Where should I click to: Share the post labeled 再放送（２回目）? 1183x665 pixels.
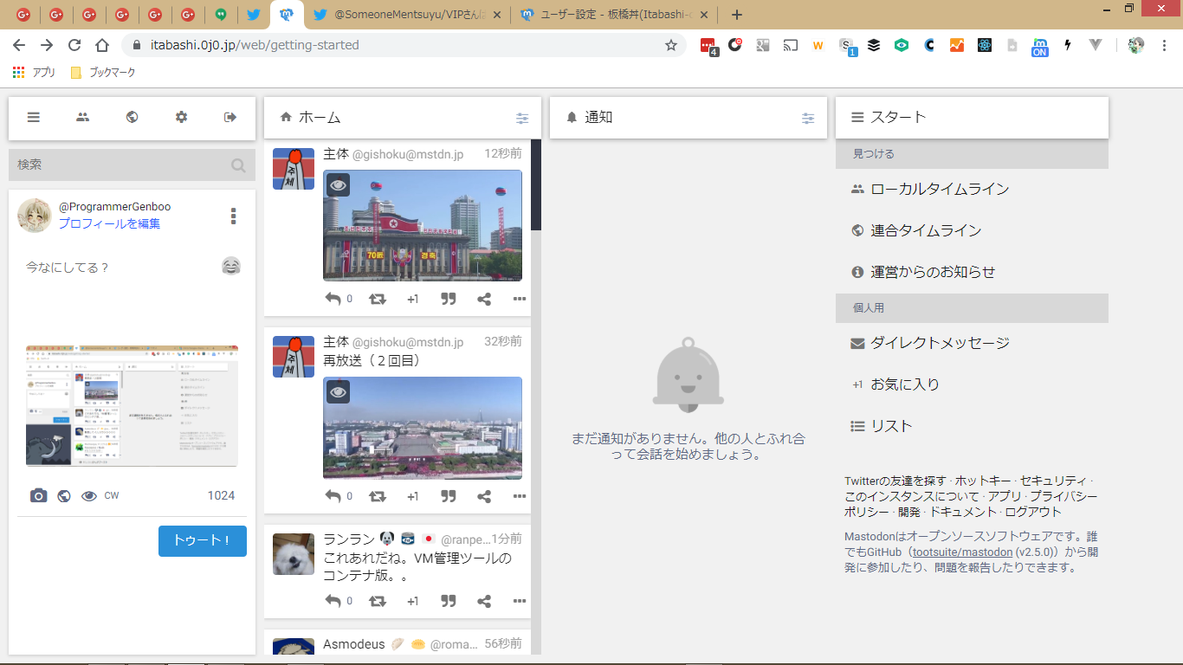pyautogui.click(x=484, y=496)
